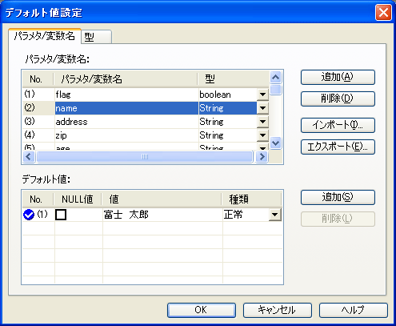Click the インポート(I)... button
The image size is (396, 326).
click(338, 125)
